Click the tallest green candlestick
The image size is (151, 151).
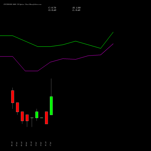51,106
